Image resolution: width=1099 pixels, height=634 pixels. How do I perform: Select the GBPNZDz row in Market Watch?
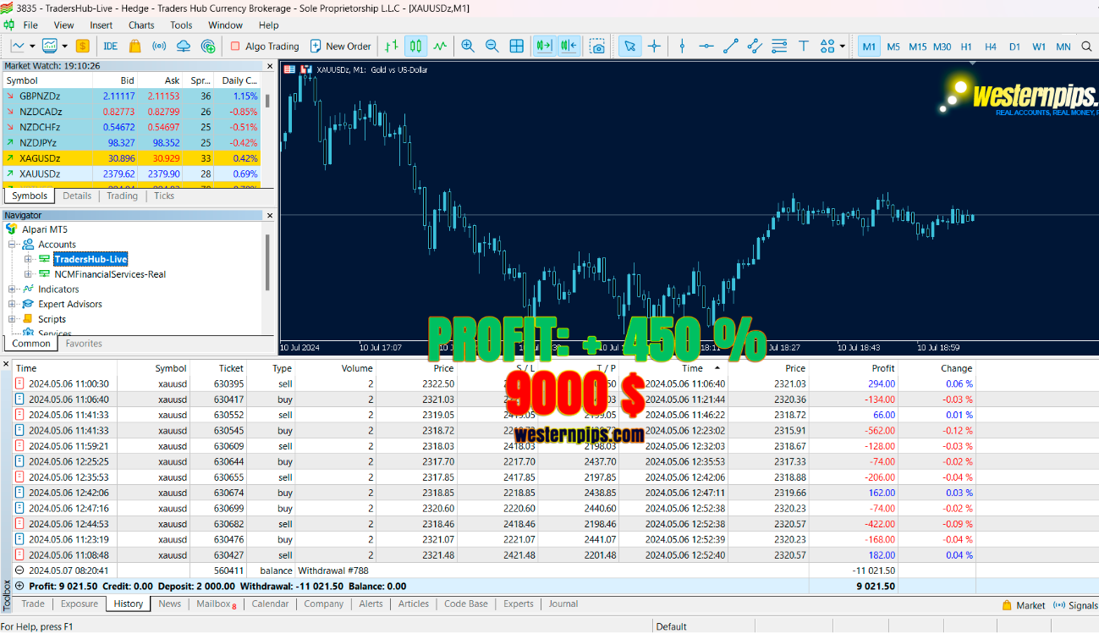(131, 96)
